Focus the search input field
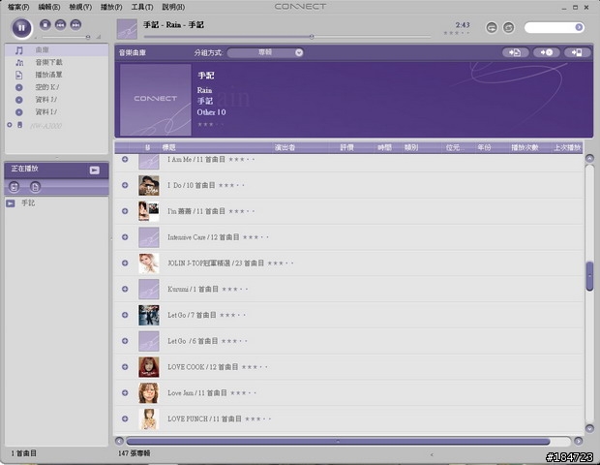The height and width of the screenshot is (465, 600). point(550,27)
